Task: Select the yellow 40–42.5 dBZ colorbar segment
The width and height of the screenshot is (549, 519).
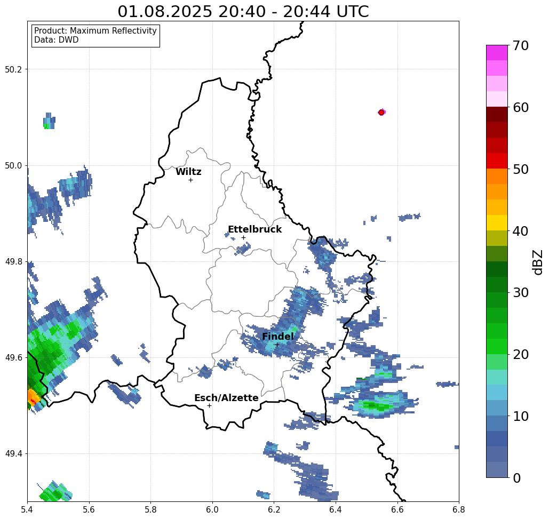Action: pos(497,222)
